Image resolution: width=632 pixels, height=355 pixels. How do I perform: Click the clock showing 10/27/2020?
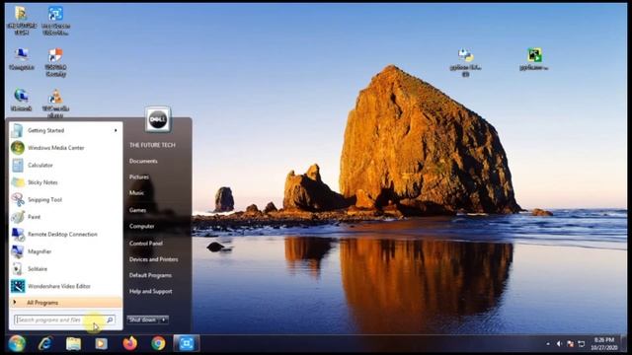coord(604,344)
